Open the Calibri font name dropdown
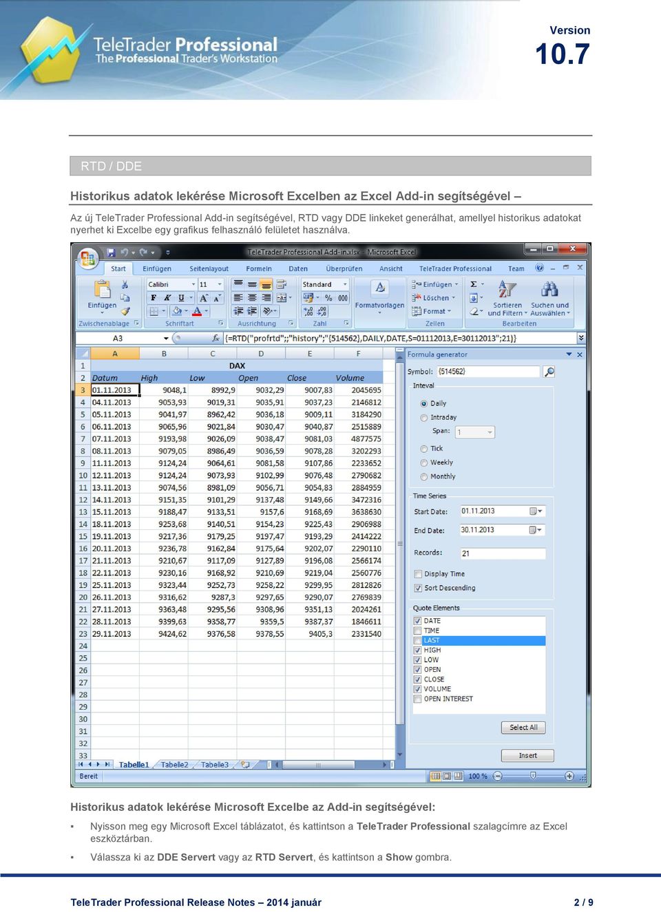 (x=193, y=284)
